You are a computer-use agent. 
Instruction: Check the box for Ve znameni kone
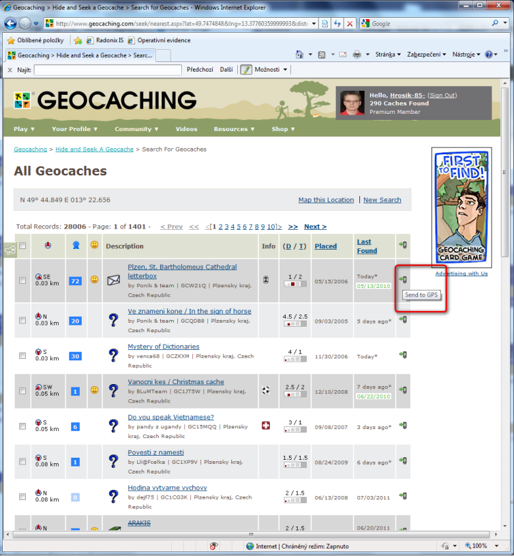(x=22, y=320)
